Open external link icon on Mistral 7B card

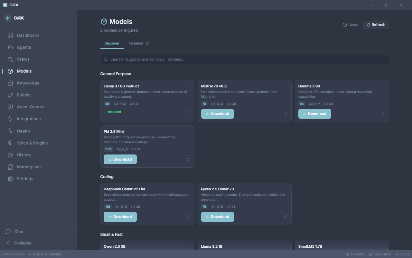pos(286,114)
